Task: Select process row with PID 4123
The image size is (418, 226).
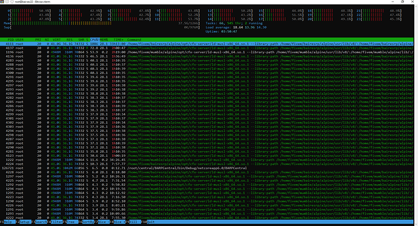Action: pos(207,156)
